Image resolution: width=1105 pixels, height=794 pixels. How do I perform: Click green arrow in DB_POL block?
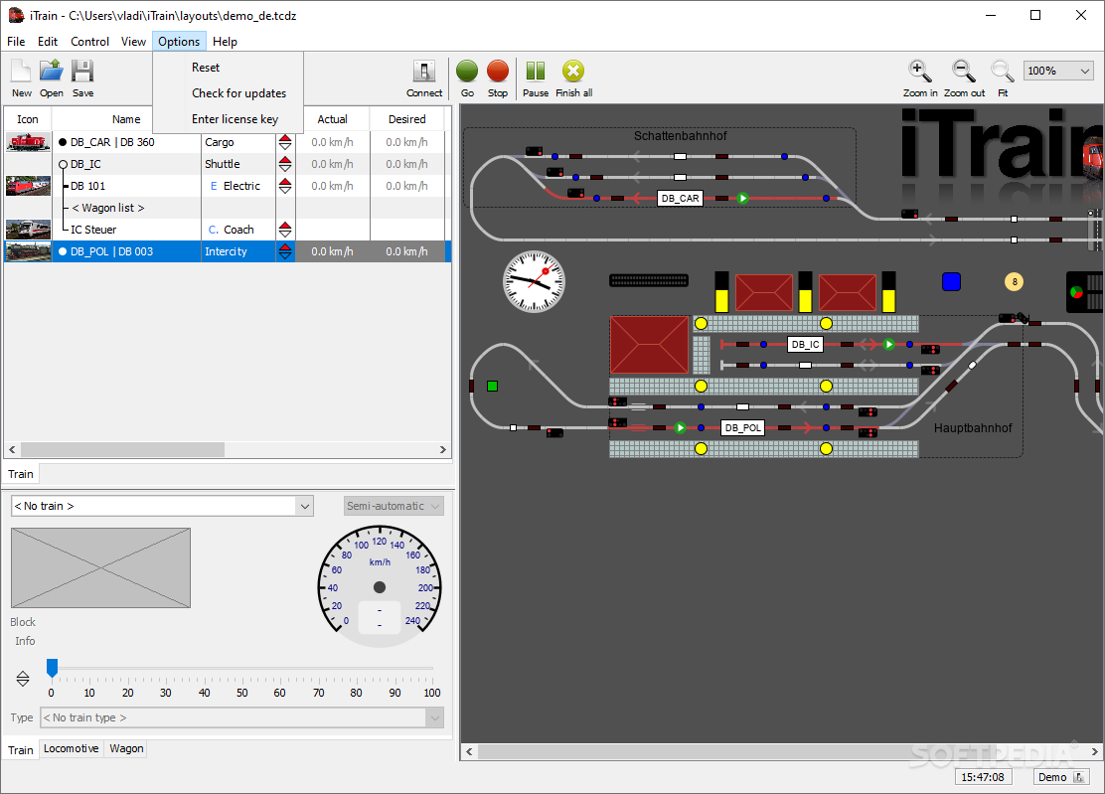tap(680, 427)
